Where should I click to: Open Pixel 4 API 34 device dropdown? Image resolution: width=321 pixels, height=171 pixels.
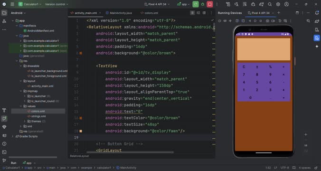click(157, 4)
